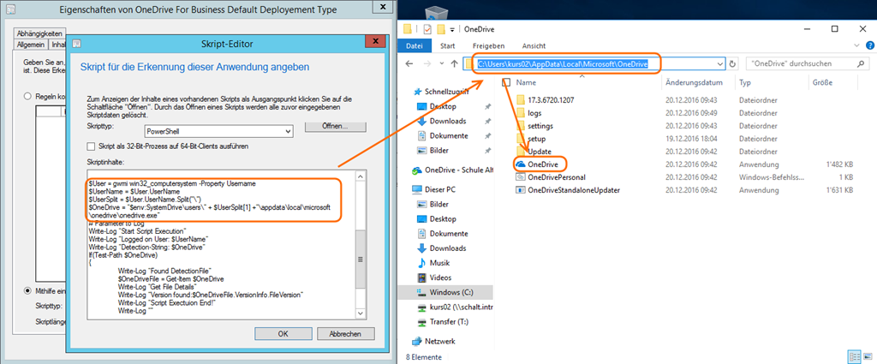Confirm script with OK button
The width and height of the screenshot is (877, 364).
click(x=283, y=333)
